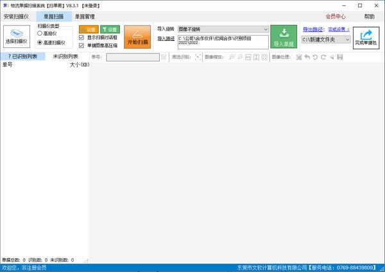Toggle the 显示扫描对话框 checkbox
Screen dimensions: 385x272
point(81,38)
